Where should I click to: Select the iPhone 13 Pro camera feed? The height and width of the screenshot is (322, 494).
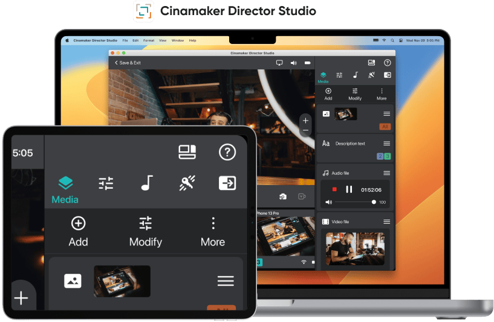click(286, 236)
